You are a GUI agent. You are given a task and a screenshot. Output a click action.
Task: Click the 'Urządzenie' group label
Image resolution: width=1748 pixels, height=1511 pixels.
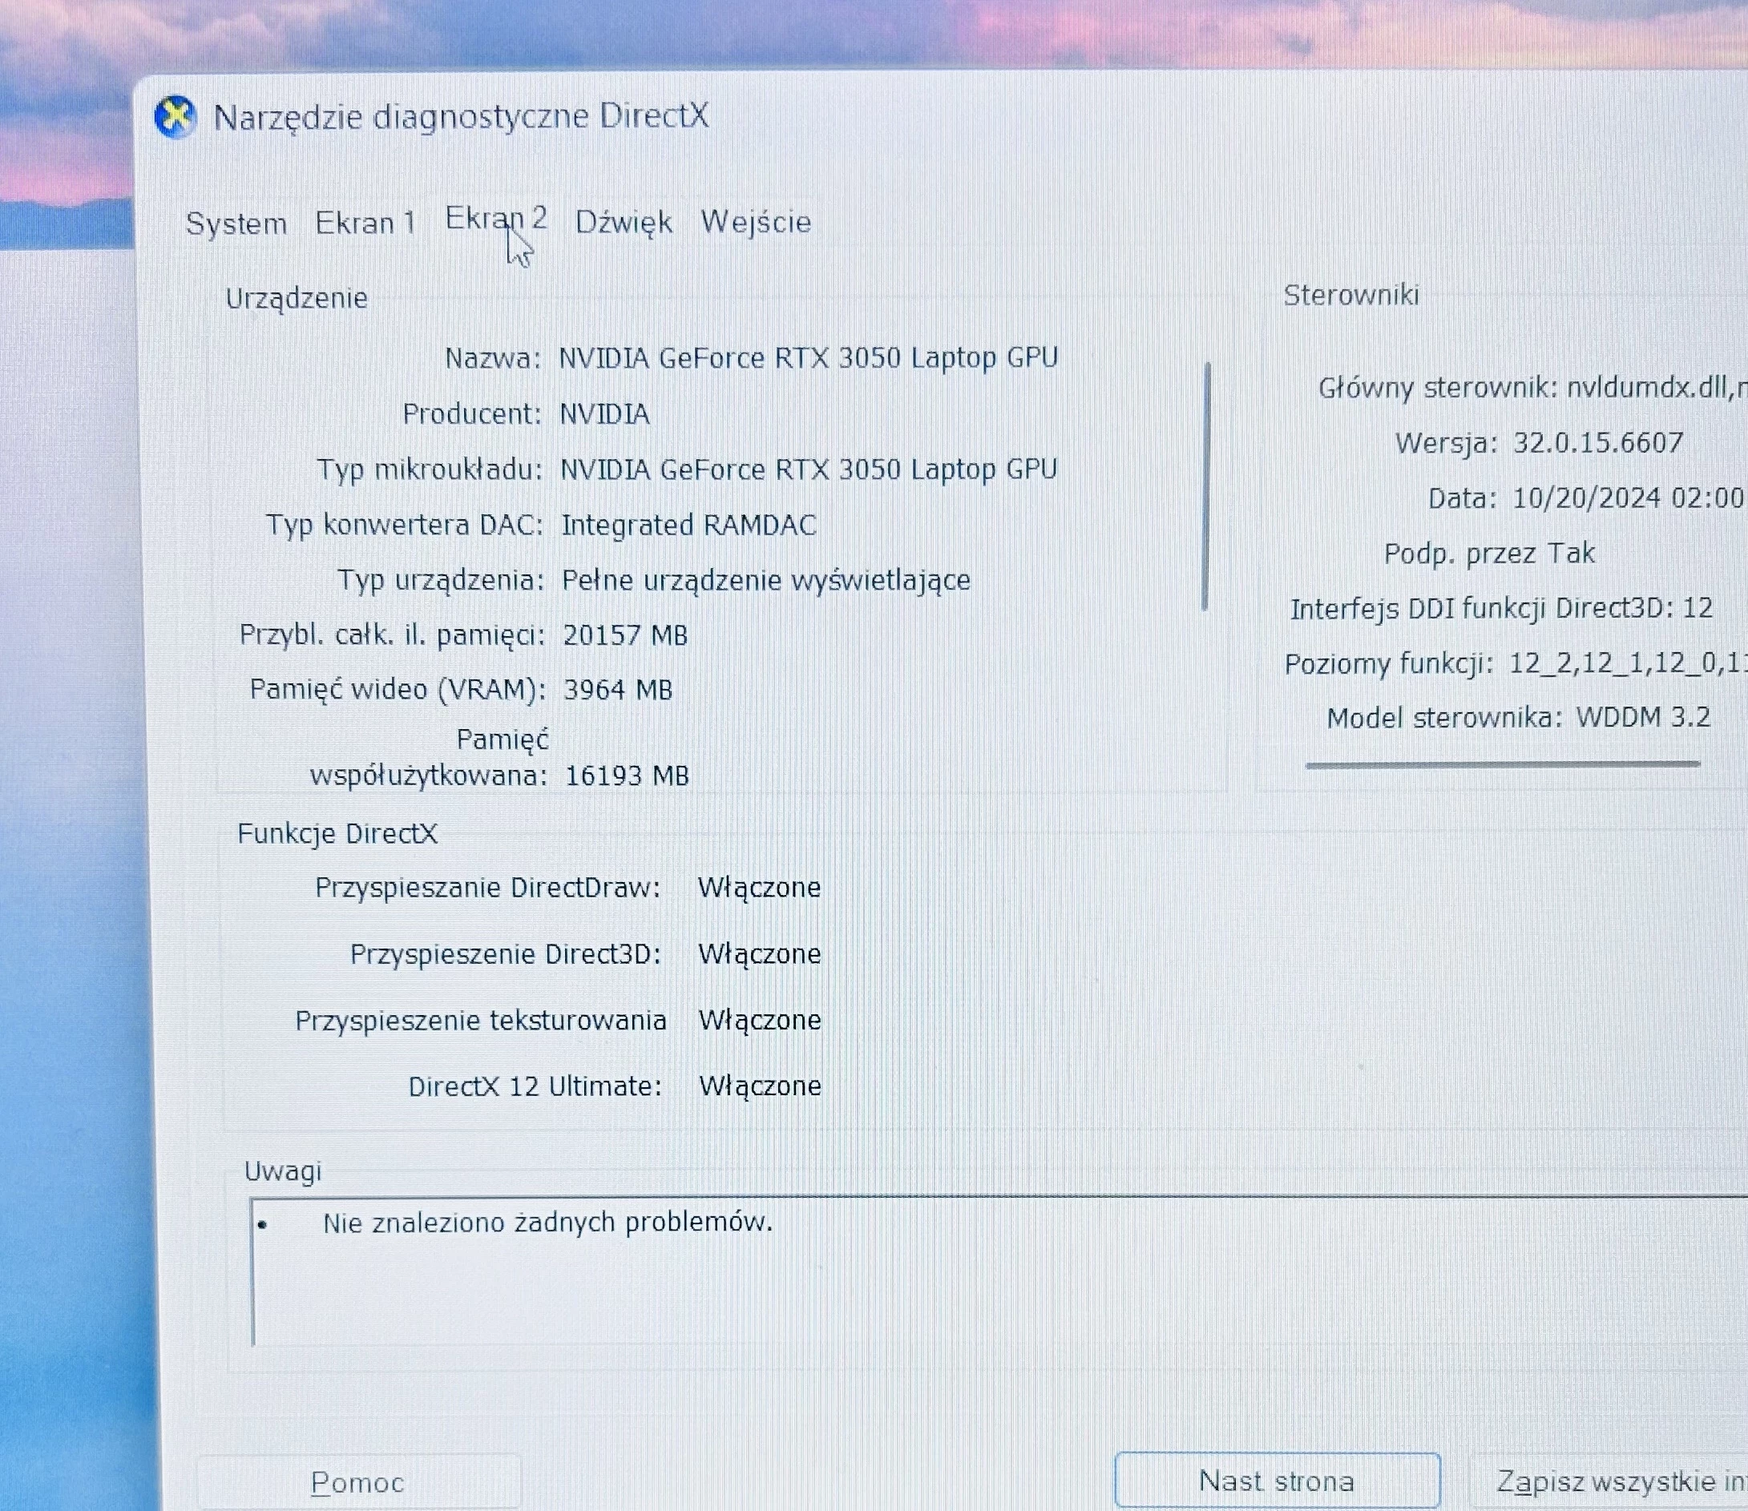click(x=296, y=299)
